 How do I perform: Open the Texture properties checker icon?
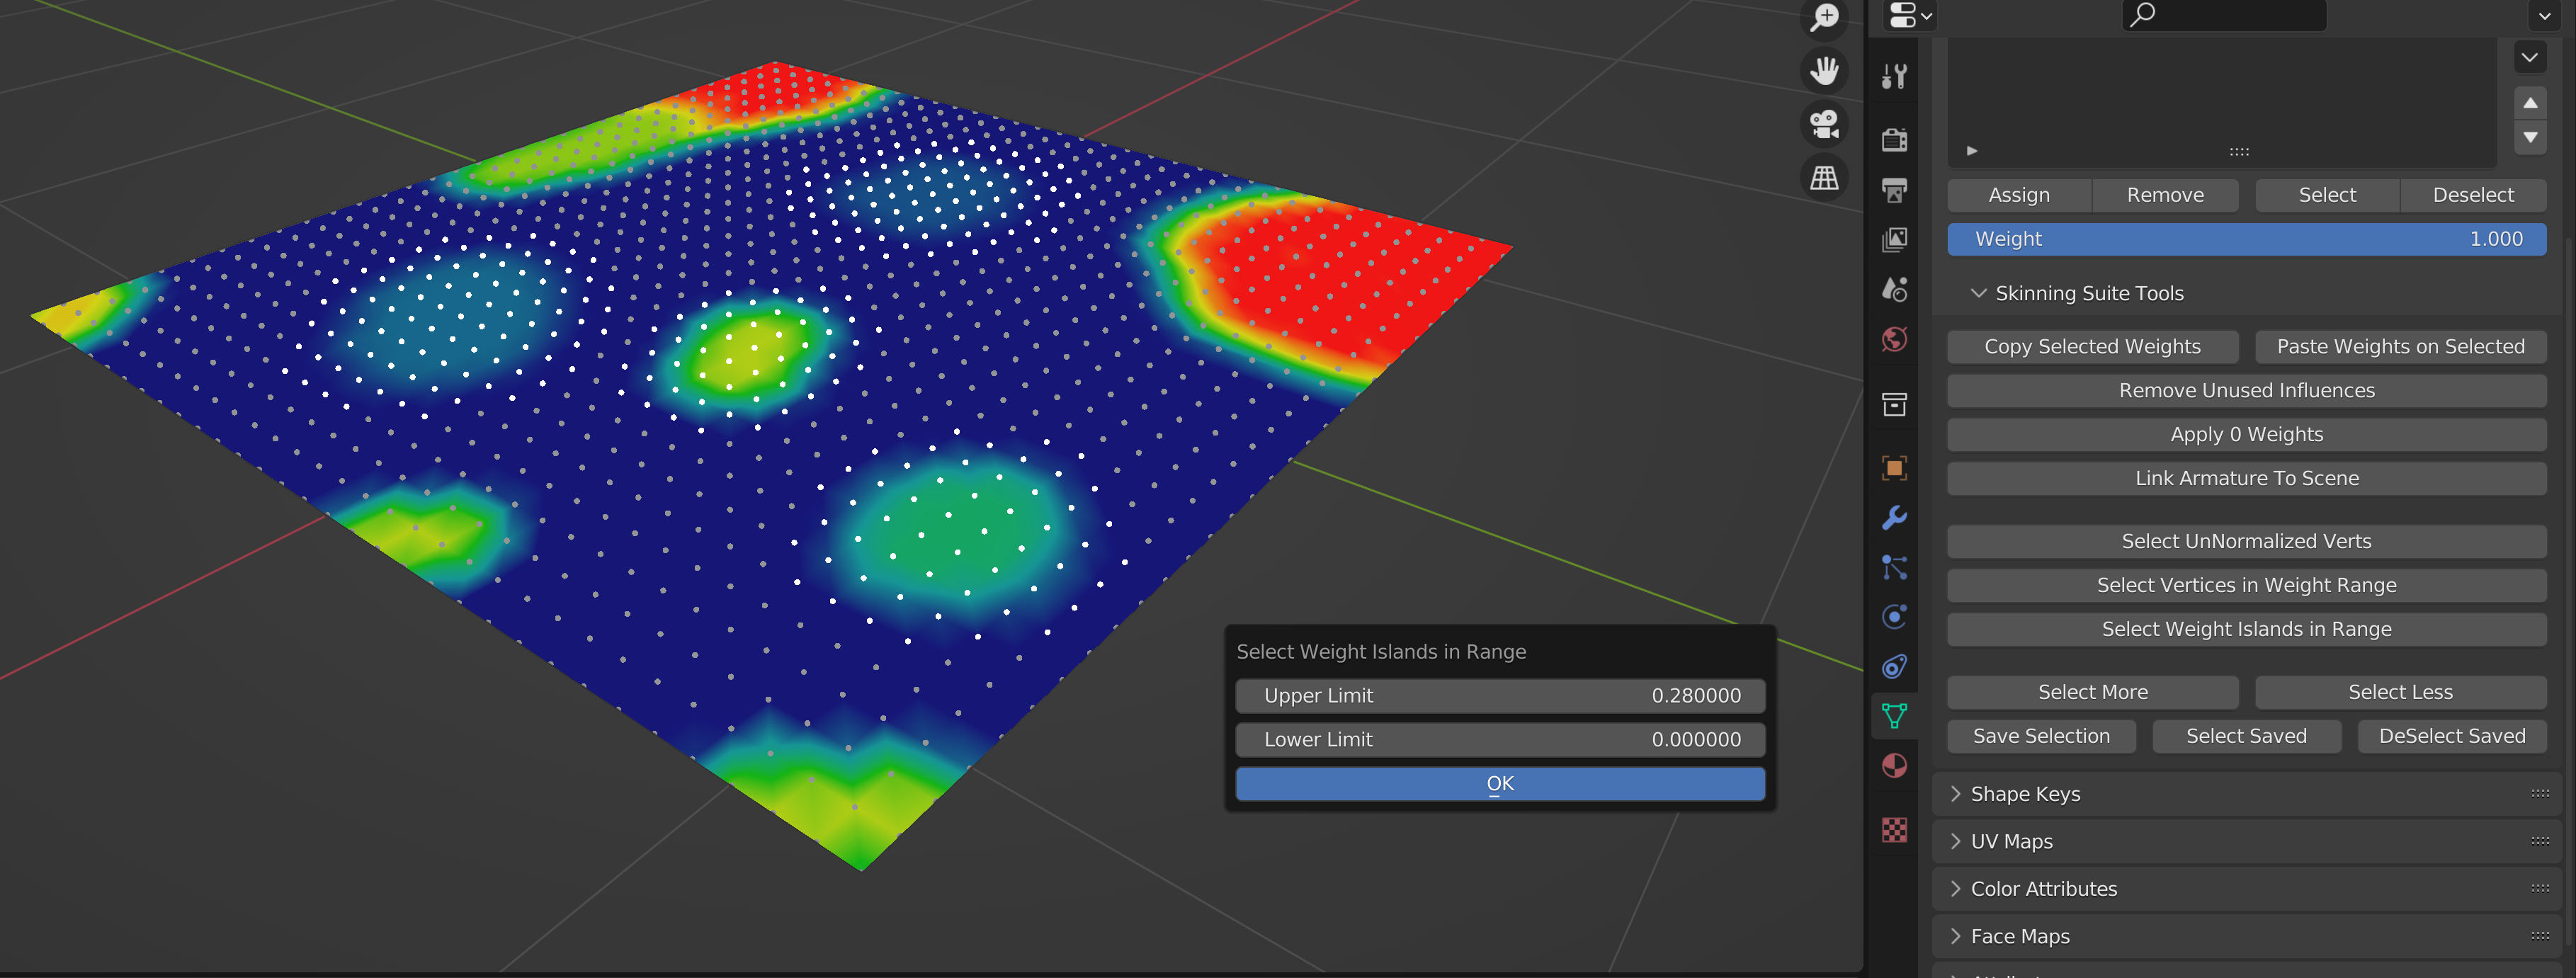point(1894,830)
